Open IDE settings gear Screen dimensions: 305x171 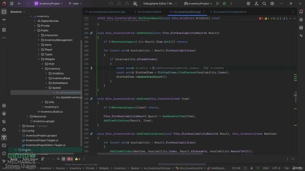[272, 3]
